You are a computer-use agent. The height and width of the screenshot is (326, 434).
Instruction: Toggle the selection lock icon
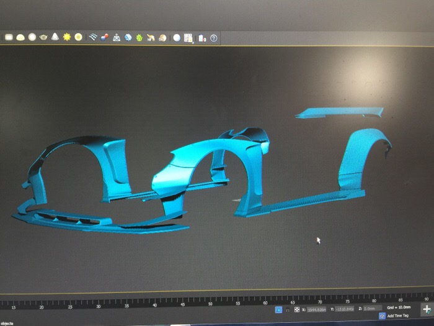click(x=288, y=310)
